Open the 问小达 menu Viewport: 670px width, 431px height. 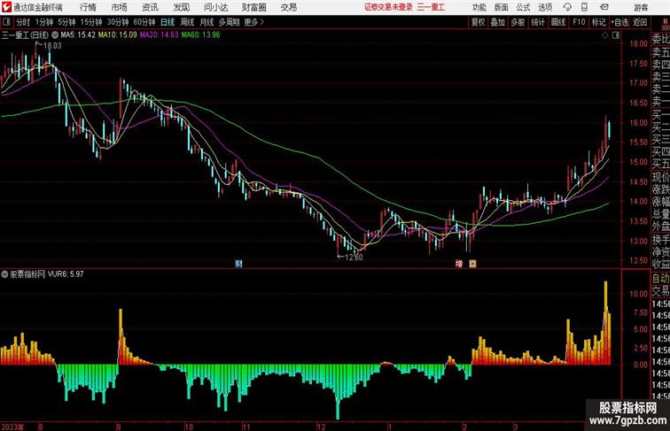pos(215,7)
